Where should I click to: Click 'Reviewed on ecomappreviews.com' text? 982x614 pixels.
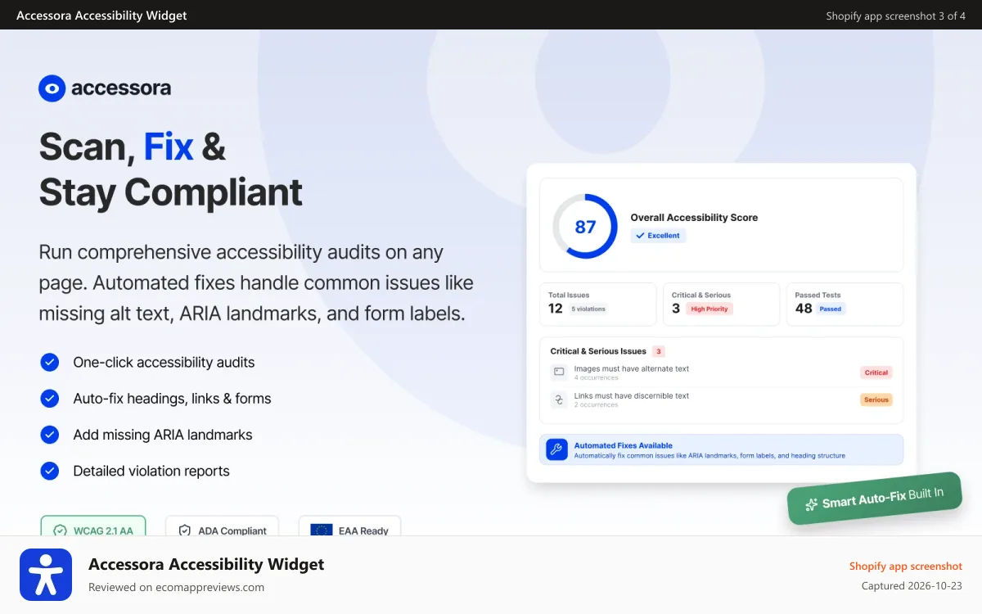(x=176, y=587)
